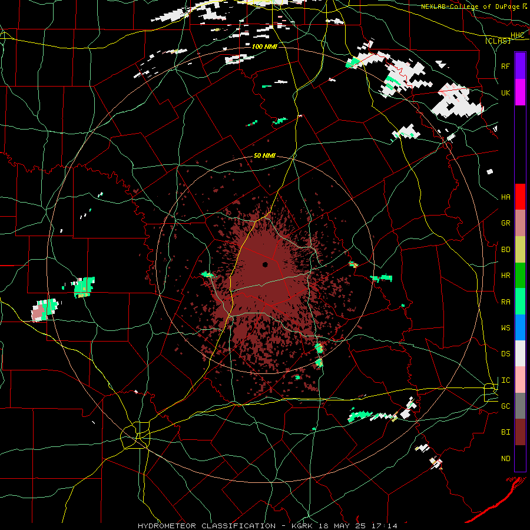Click the DS legend label
The width and height of the screenshot is (530, 530).
pyautogui.click(x=505, y=354)
